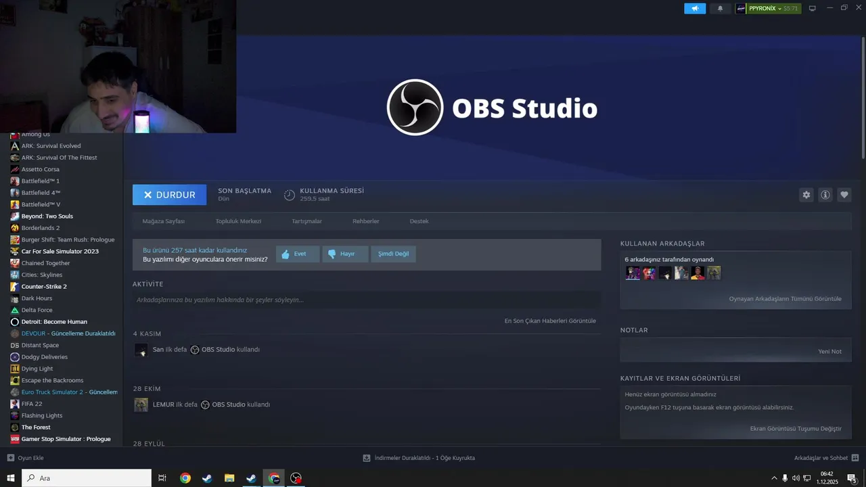The width and height of the screenshot is (866, 487).
Task: Add OBS Studio to favorites heart icon
Action: coord(844,195)
